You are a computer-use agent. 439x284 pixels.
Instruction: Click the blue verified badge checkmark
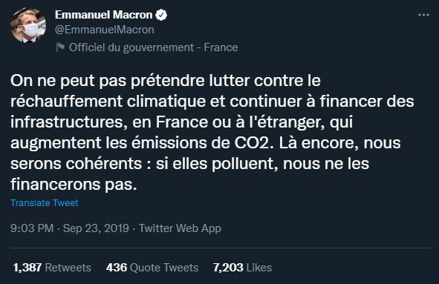pos(161,15)
